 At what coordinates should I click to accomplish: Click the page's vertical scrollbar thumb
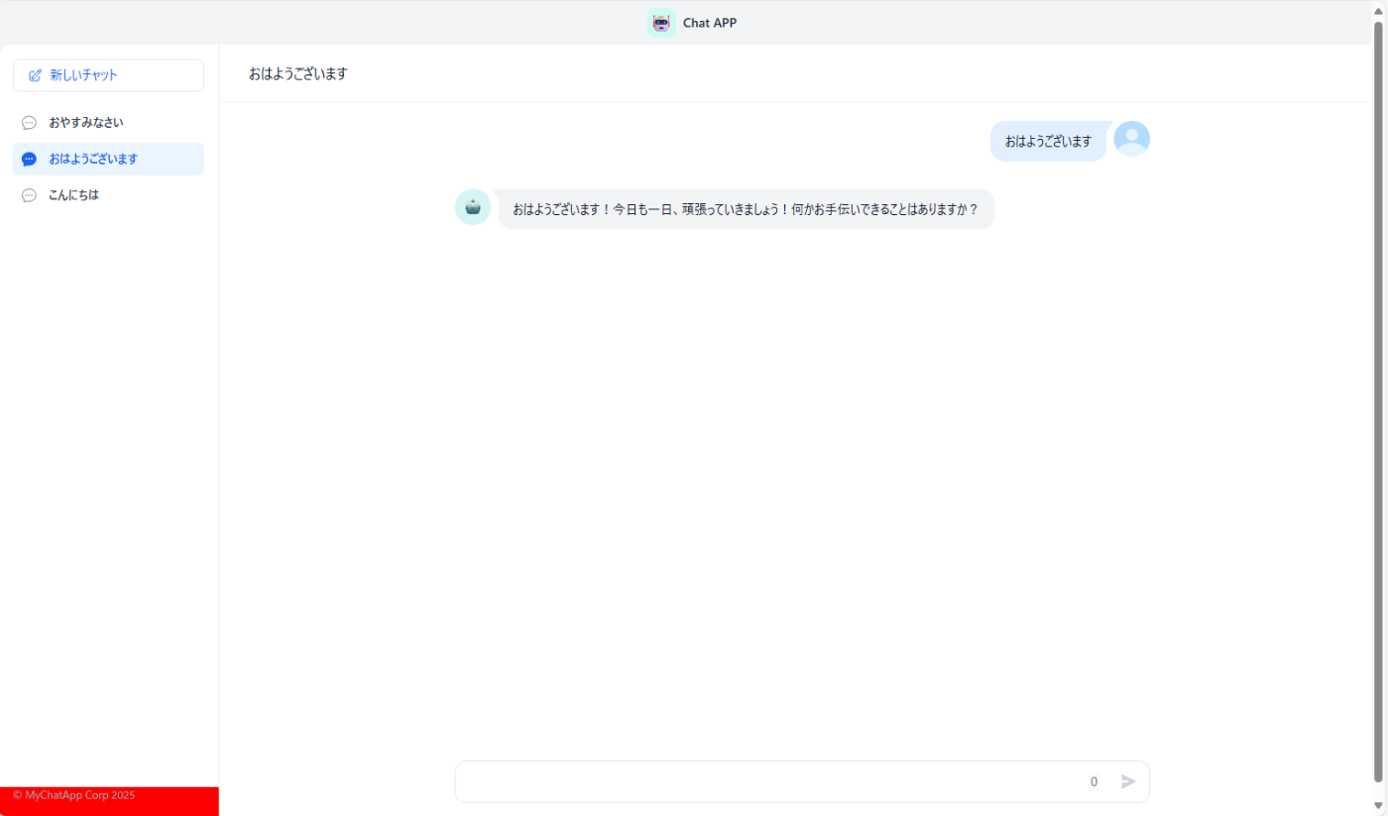(x=1378, y=400)
